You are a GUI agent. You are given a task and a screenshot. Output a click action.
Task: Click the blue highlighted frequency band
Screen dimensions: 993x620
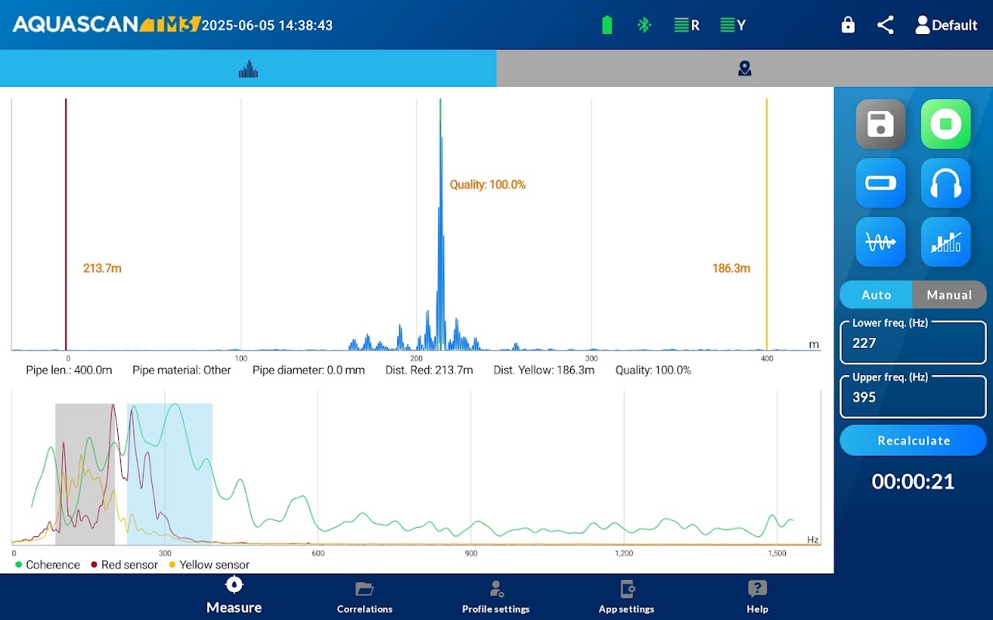pyautogui.click(x=170, y=473)
